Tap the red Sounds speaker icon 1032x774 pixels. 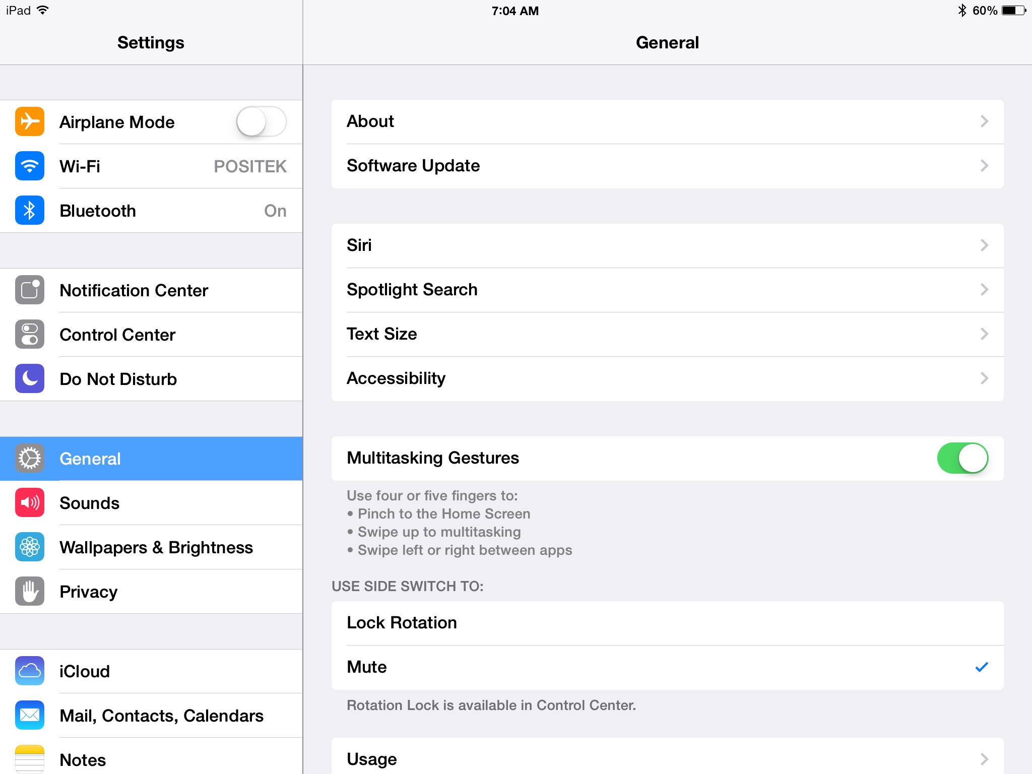[30, 502]
